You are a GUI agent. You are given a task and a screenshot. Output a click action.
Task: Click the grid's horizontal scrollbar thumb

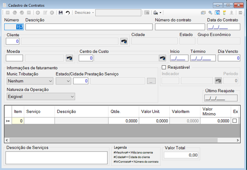pos(113,140)
